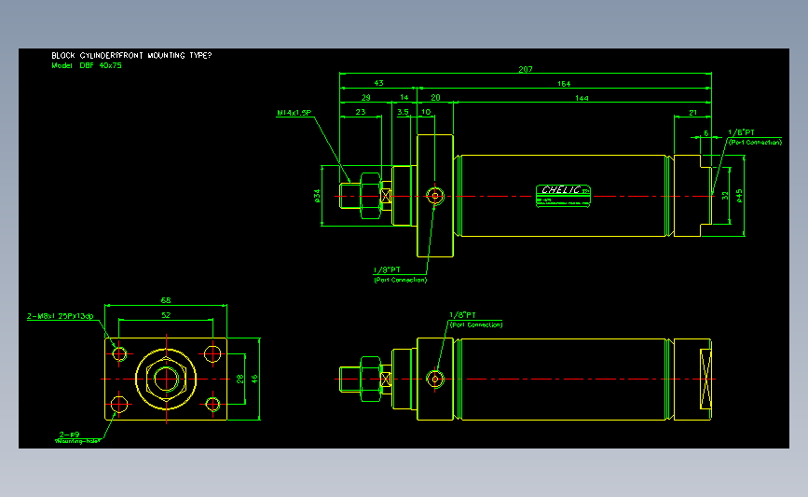Image resolution: width=808 pixels, height=497 pixels.
Task: Click the 68 flange width dimension
Action: [x=166, y=300]
